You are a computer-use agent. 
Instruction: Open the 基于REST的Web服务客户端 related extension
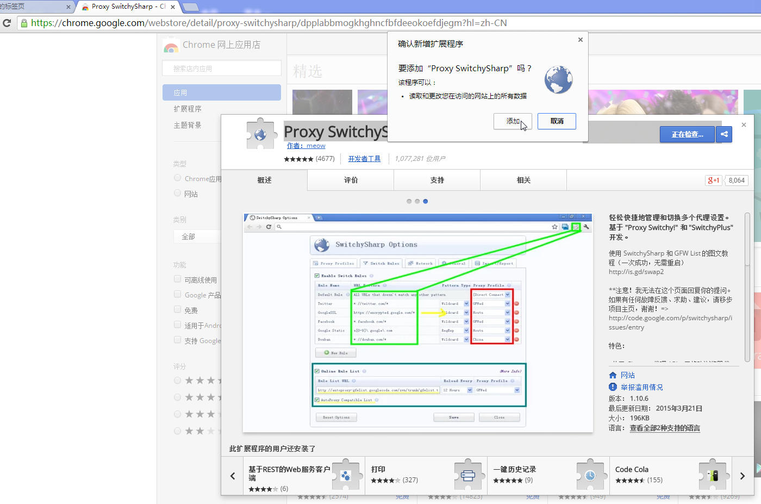[x=304, y=476]
